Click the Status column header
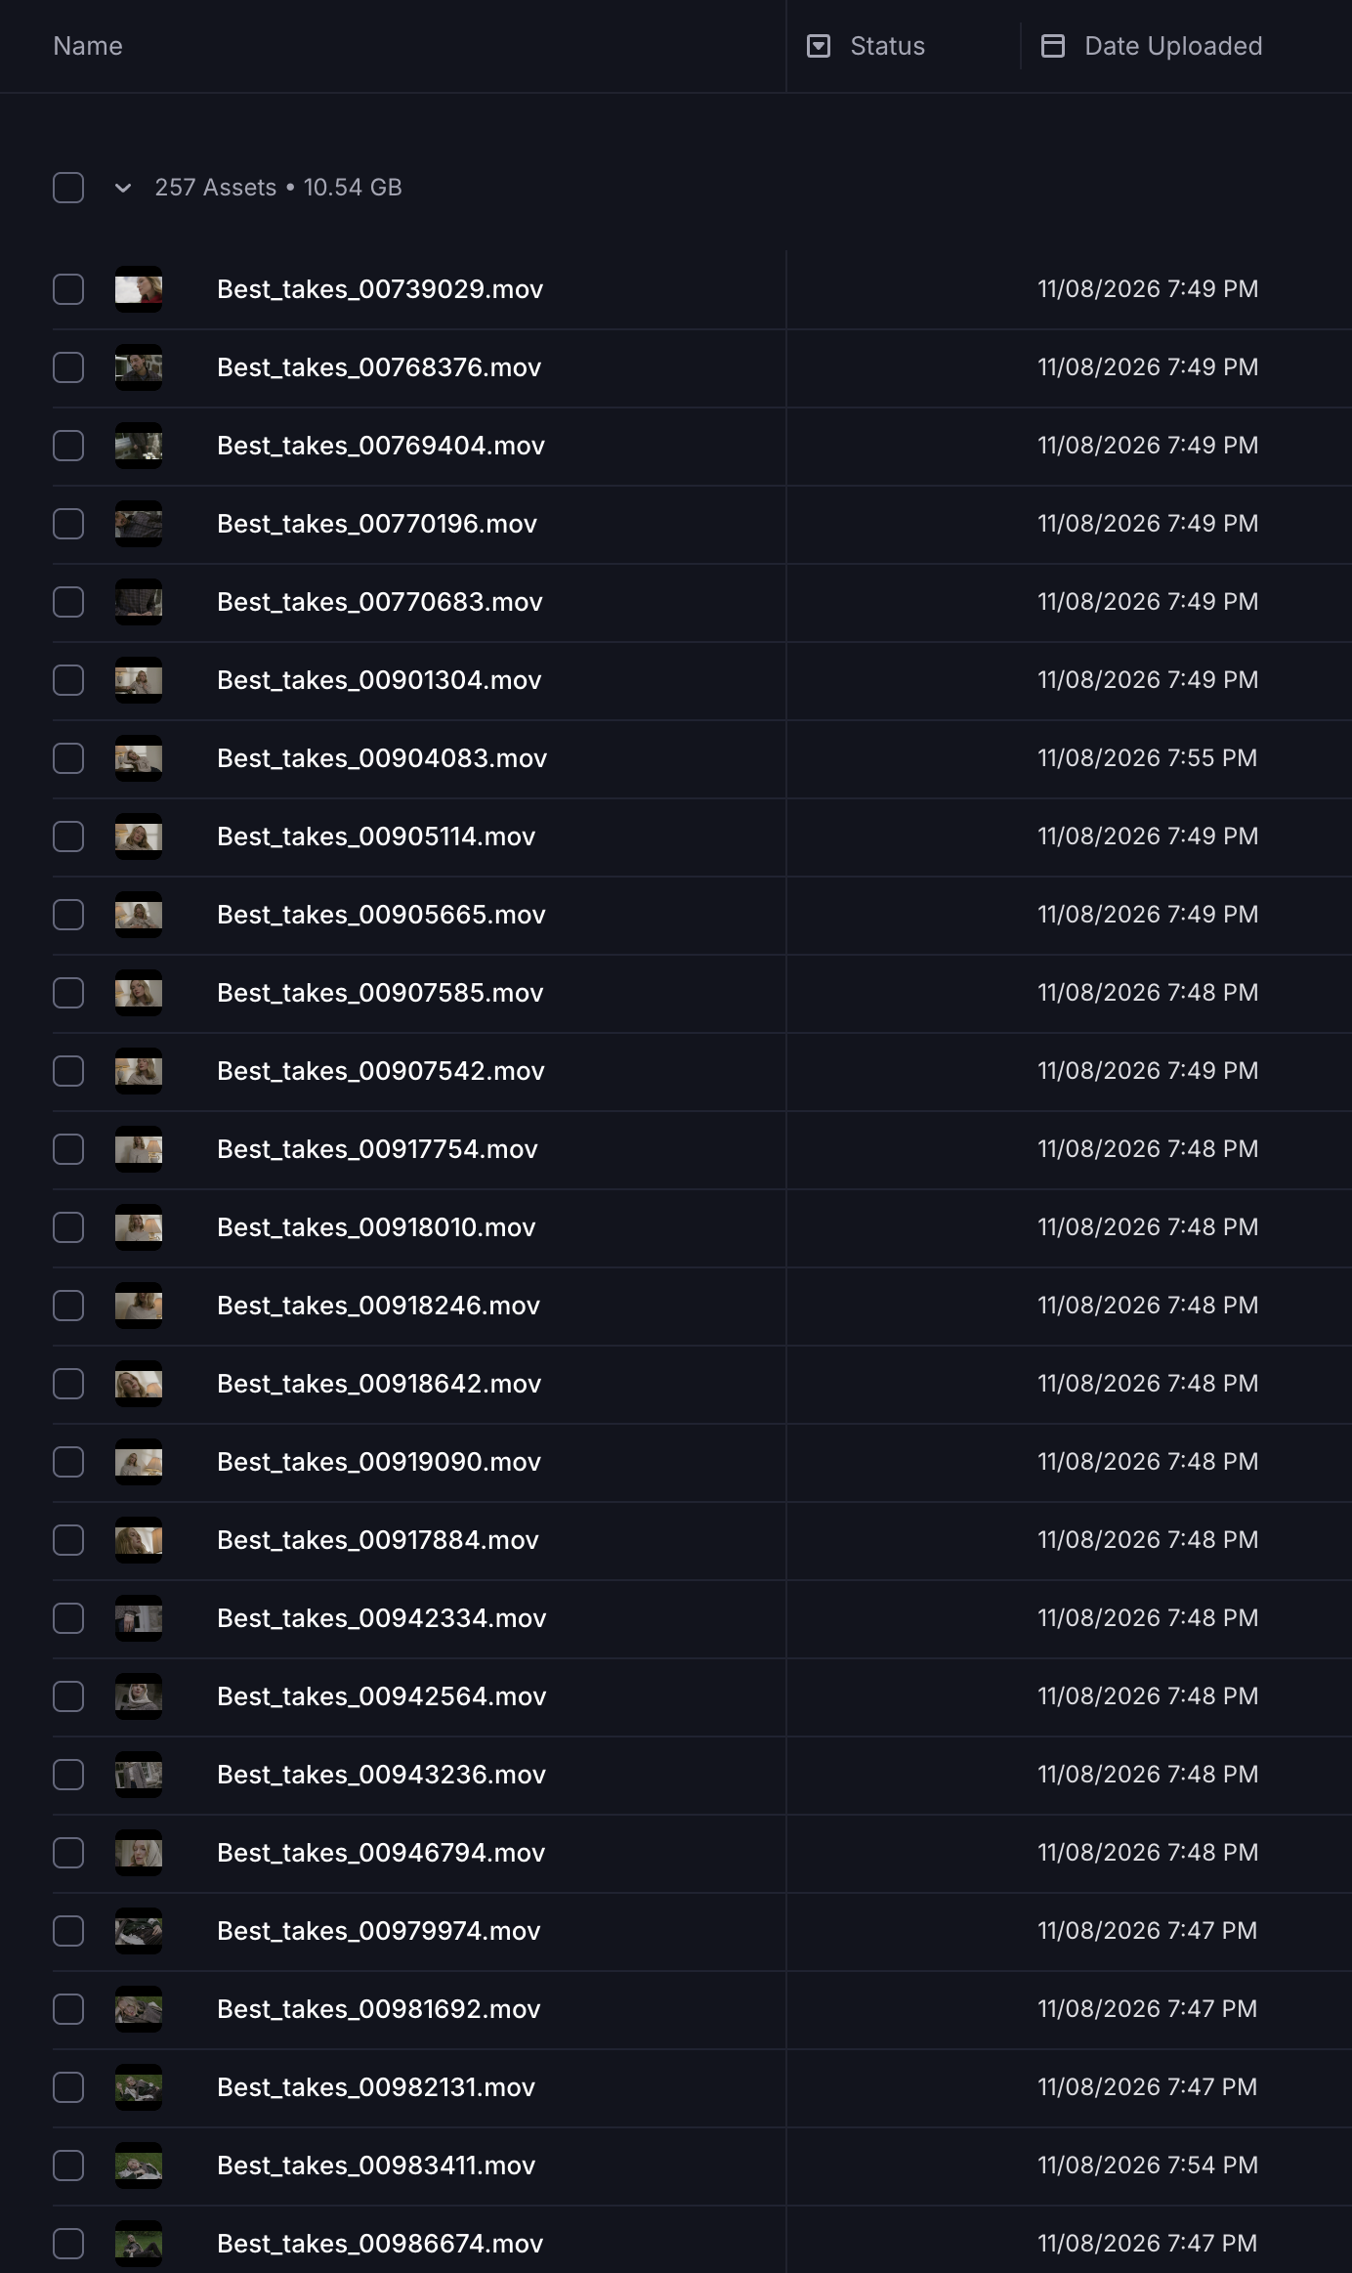The width and height of the screenshot is (1352, 2273). (887, 46)
